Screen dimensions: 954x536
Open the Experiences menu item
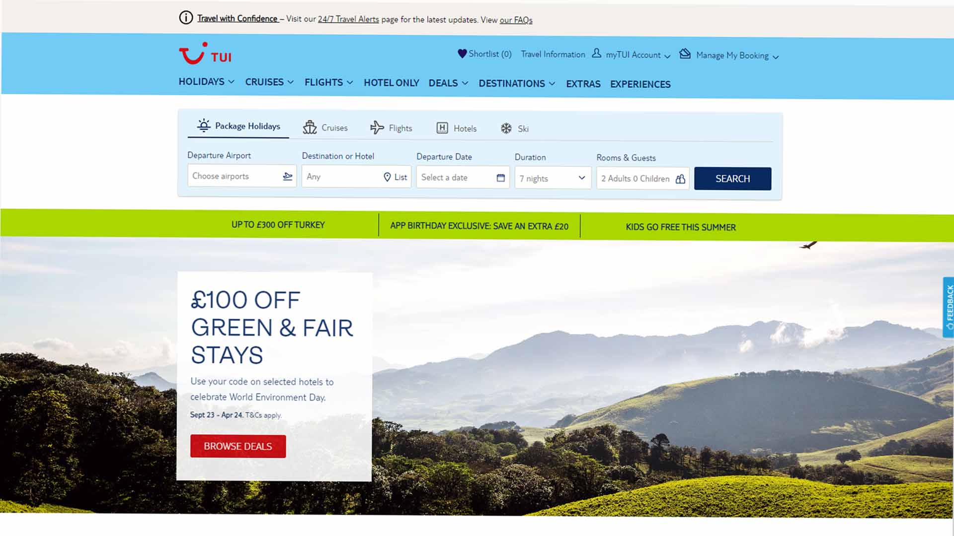640,84
